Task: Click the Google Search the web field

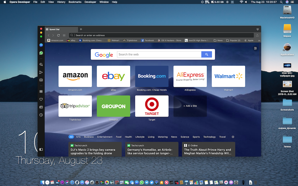Action: 159,54
